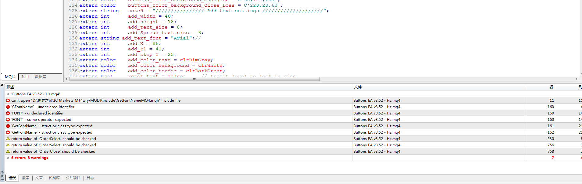Click the warning icon for the line 530 OrderSelect warning

(x=8, y=139)
